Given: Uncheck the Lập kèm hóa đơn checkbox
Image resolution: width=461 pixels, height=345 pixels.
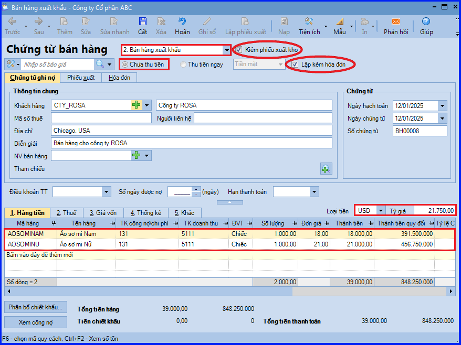Looking at the screenshot, I should click(x=295, y=64).
